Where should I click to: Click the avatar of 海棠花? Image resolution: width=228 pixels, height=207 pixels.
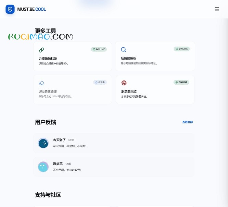point(43,167)
